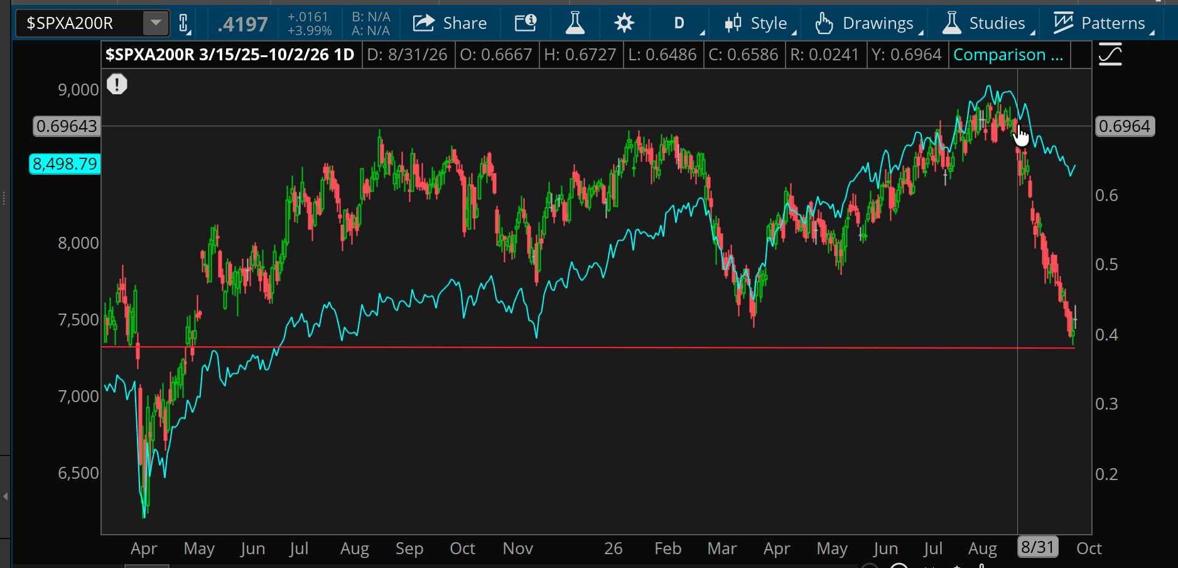Open the D timeframe selector
Screen dimensions: 1178x568
(x=679, y=23)
